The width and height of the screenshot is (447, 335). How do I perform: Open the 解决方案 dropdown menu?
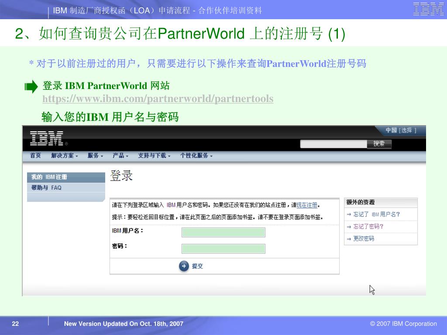(64, 156)
